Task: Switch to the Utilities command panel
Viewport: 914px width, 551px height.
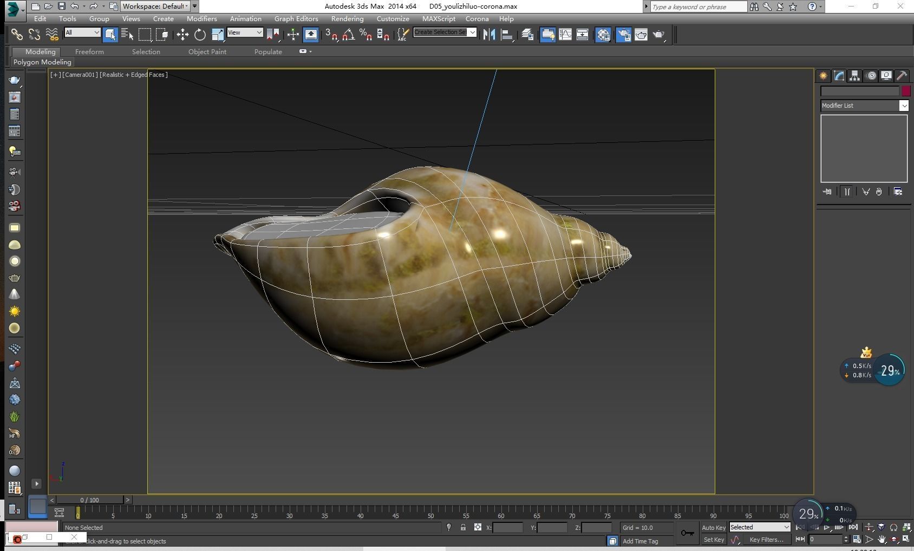Action: click(902, 76)
